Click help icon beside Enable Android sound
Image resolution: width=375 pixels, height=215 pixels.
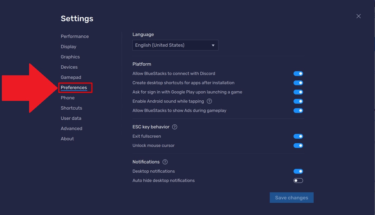pyautogui.click(x=209, y=101)
